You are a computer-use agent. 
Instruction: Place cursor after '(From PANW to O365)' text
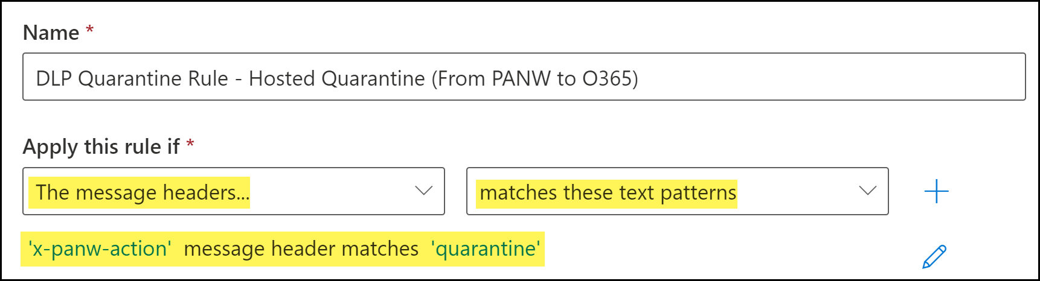(638, 78)
